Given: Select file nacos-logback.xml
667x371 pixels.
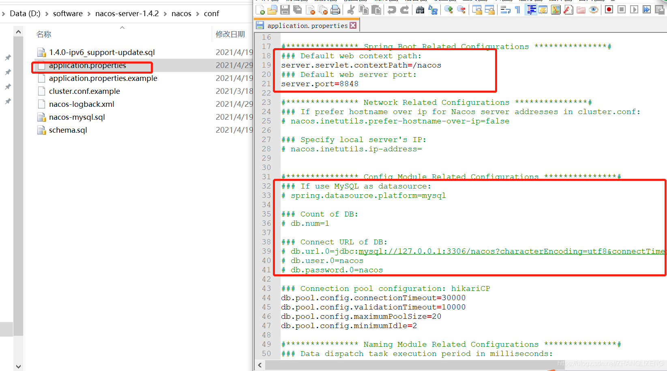Looking at the screenshot, I should [x=81, y=104].
